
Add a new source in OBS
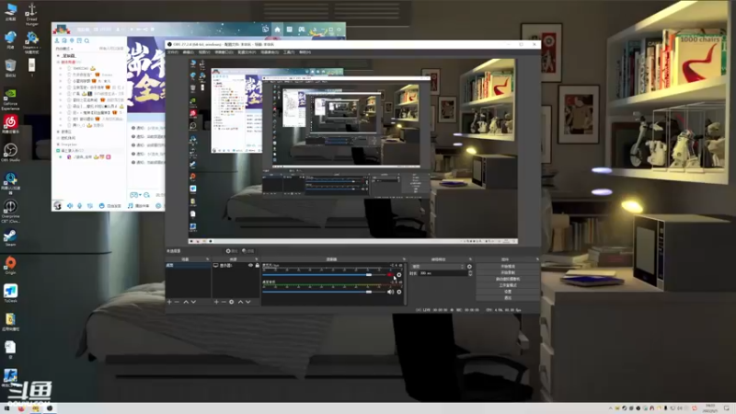click(216, 302)
